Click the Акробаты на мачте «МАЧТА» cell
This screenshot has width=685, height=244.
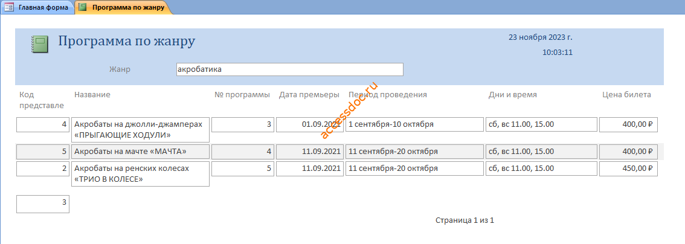click(140, 152)
